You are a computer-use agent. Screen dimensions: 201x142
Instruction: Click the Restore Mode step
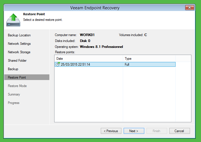coord(17,86)
